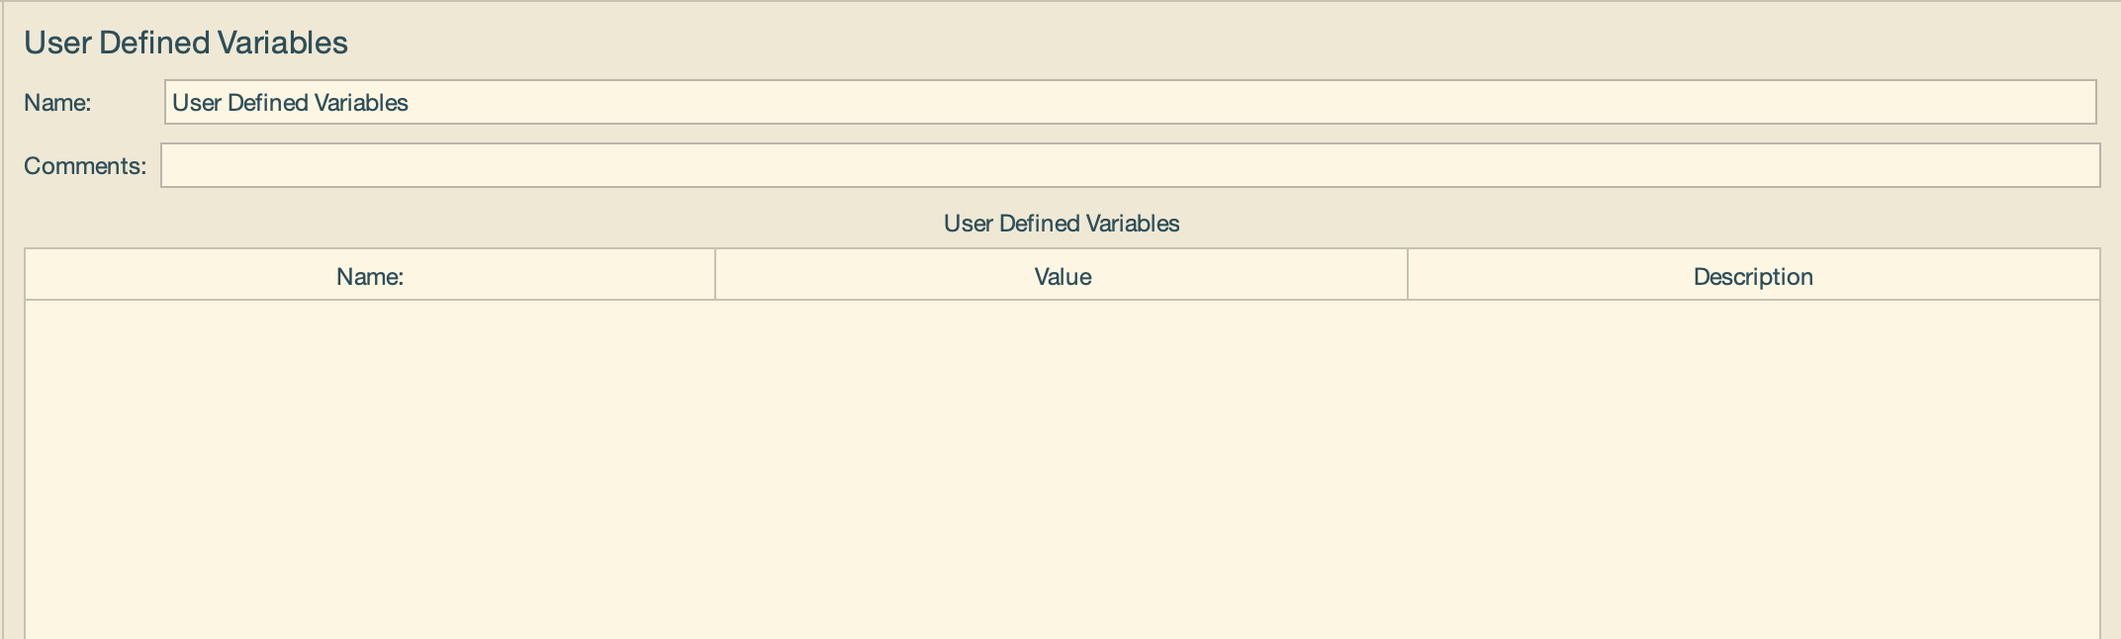This screenshot has height=639, width=2121.
Task: Click the large User Defined Variables panel heading
Action: click(186, 43)
